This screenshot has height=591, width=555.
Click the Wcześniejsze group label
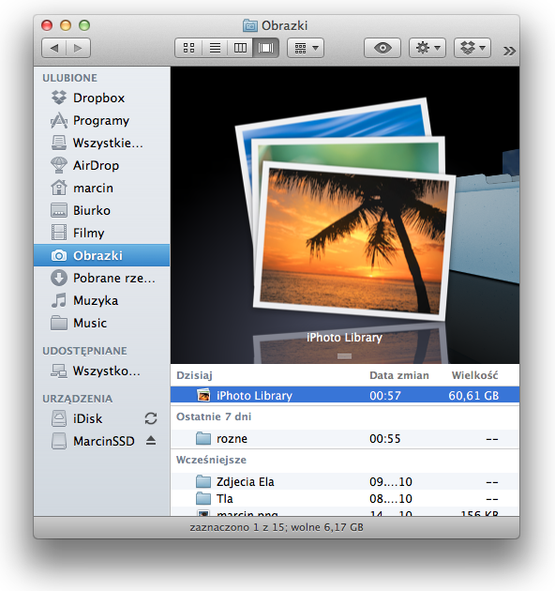tap(211, 461)
